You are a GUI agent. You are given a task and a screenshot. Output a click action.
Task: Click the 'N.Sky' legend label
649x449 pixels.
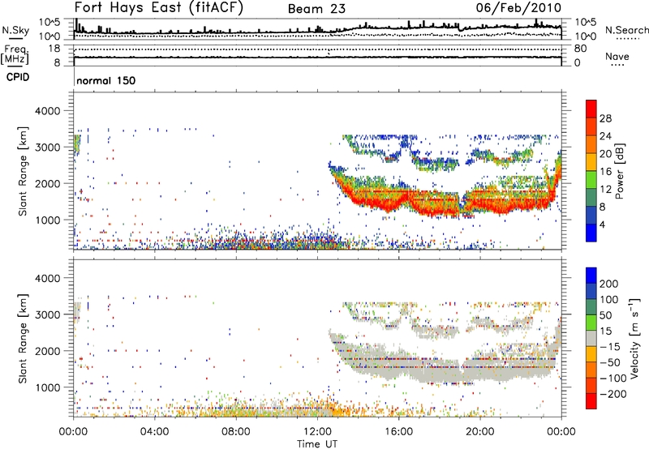(x=15, y=30)
